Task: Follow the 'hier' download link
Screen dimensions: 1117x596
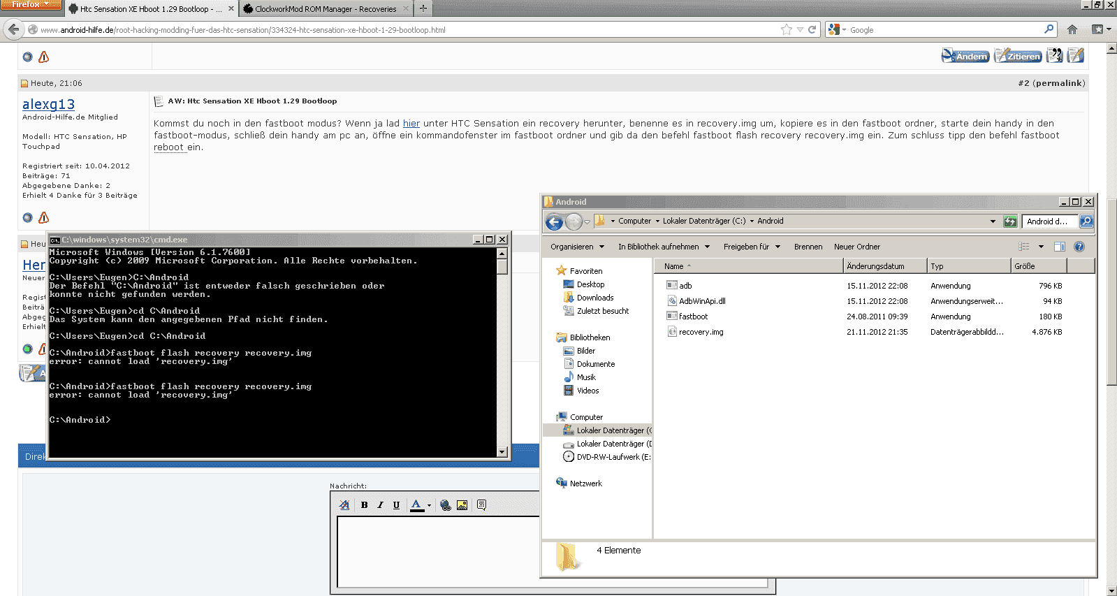Action: pyautogui.click(x=411, y=123)
